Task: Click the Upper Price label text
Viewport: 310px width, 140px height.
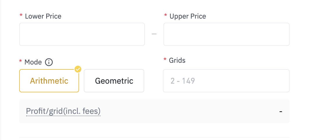Action: tap(188, 16)
